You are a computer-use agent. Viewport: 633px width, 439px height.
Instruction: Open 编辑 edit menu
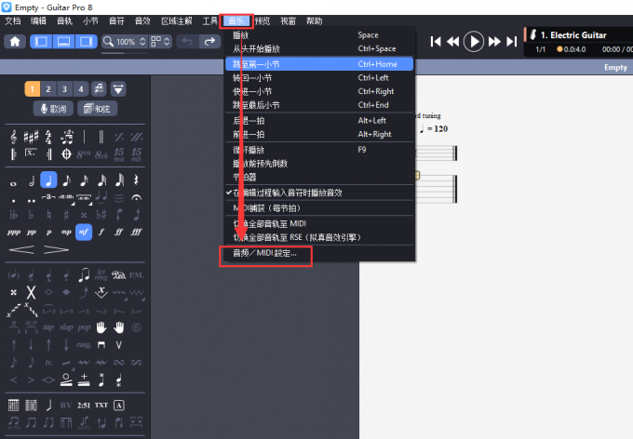tap(38, 21)
